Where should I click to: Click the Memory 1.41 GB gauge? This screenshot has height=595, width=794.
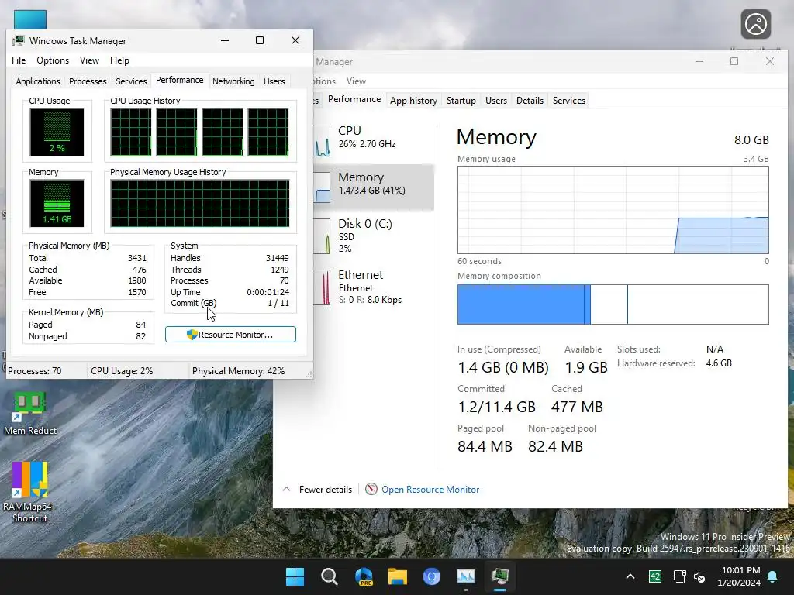(x=57, y=203)
